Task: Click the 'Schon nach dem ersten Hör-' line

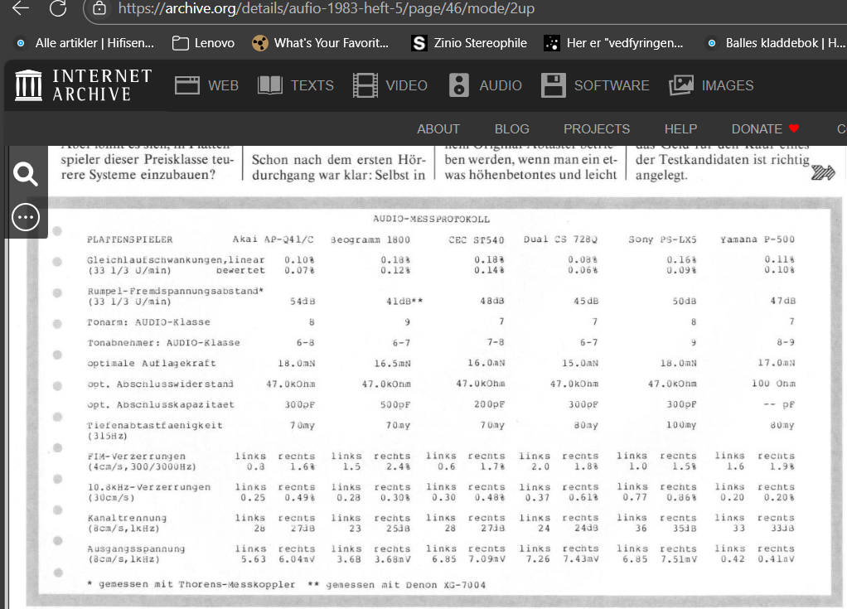Action: [339, 160]
